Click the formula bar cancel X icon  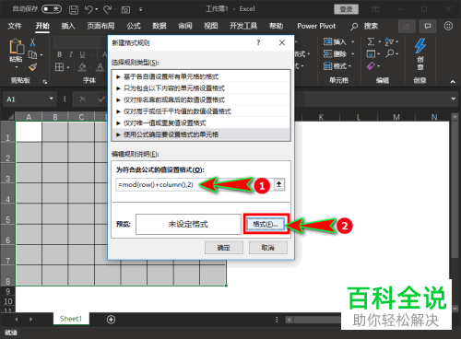(82, 99)
